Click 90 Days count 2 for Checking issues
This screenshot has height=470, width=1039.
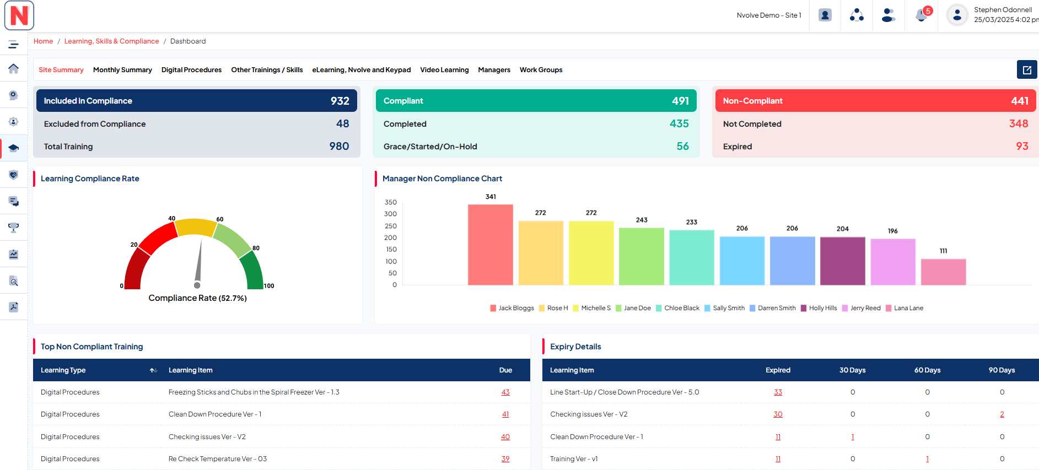click(x=1002, y=414)
